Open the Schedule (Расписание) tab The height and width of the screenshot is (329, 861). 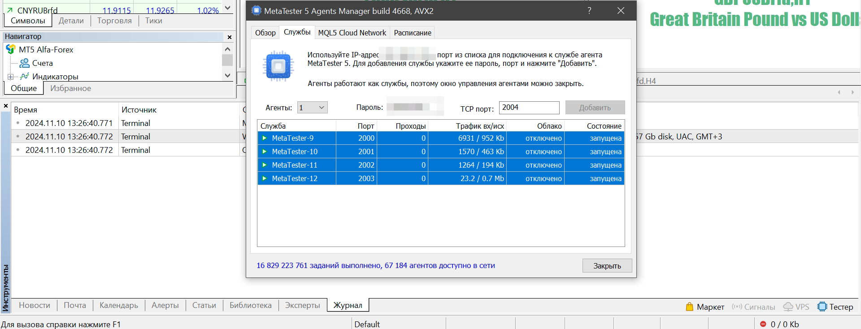(412, 33)
